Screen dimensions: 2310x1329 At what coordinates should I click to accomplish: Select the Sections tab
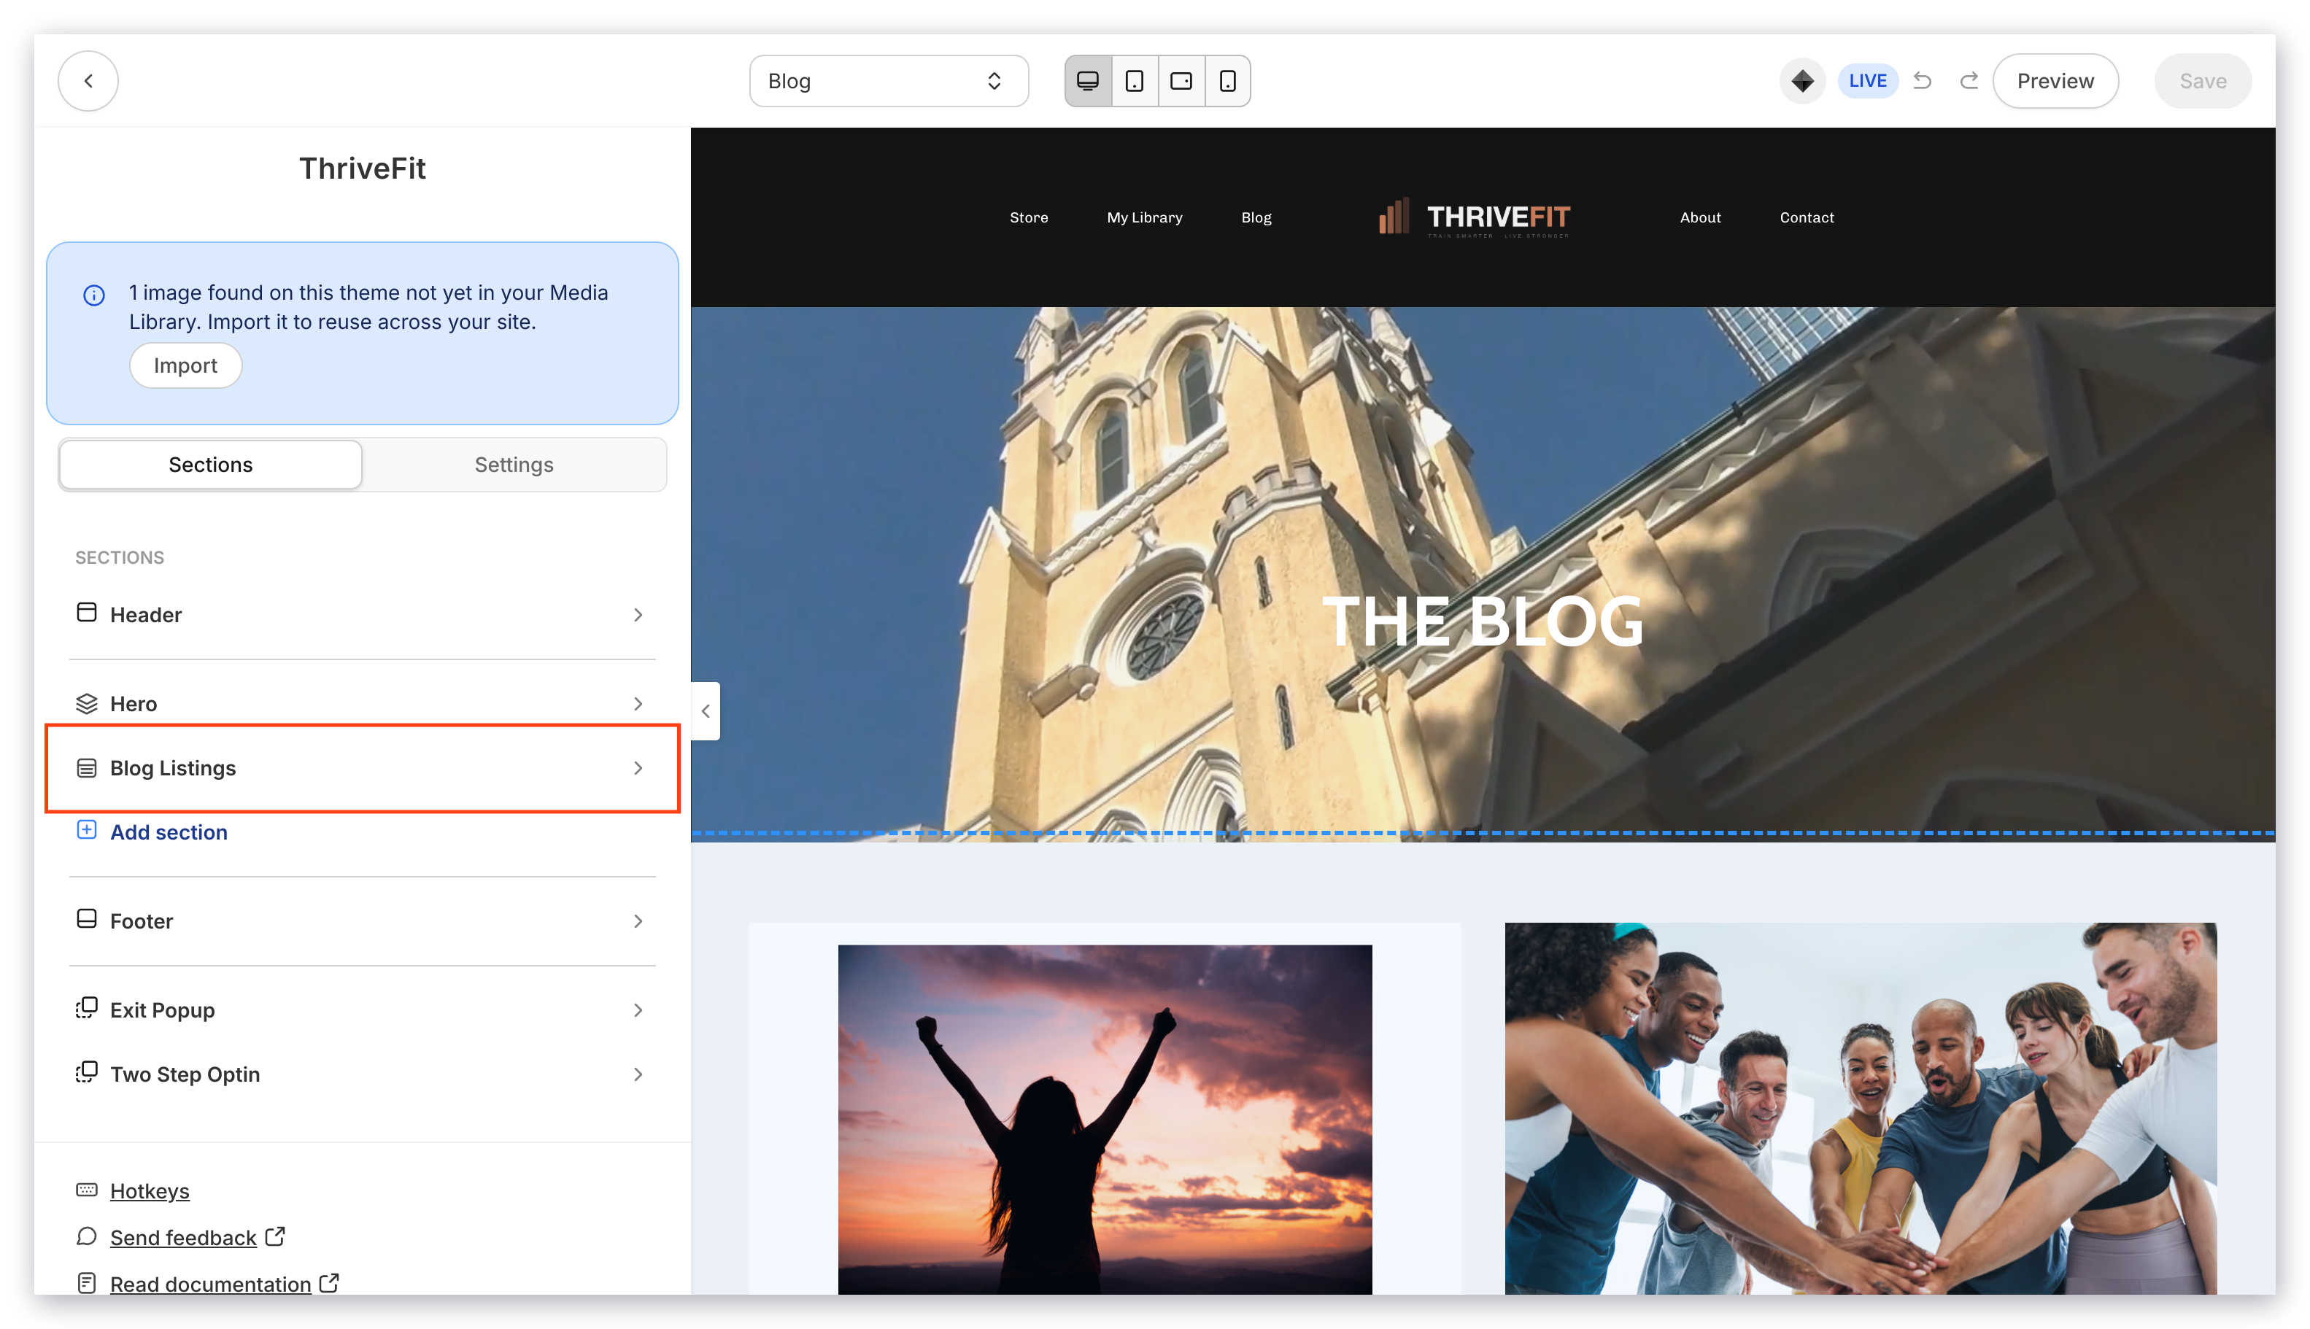[x=210, y=465]
